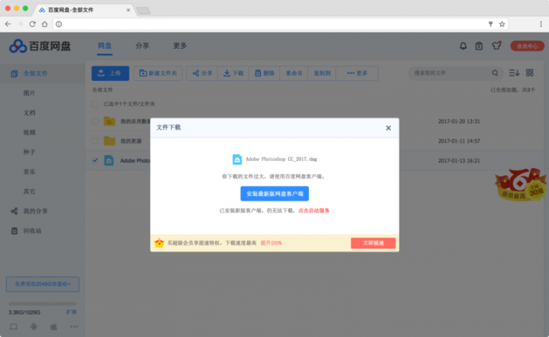Click the 删除 toolbar button
The image size is (549, 337).
pos(265,73)
